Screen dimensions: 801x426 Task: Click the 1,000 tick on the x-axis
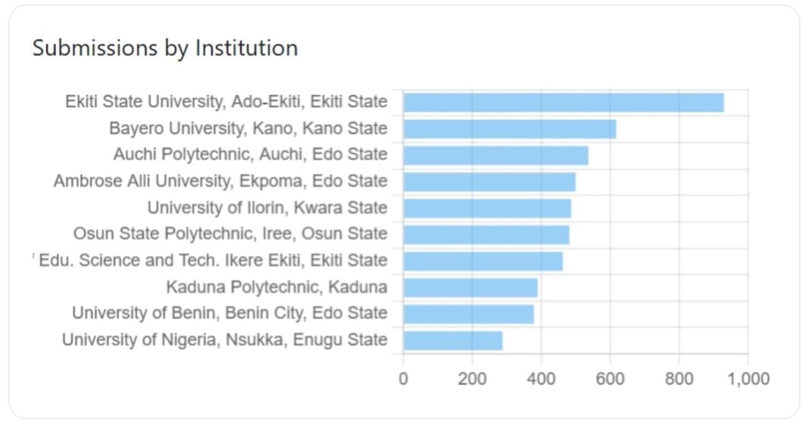point(748,378)
